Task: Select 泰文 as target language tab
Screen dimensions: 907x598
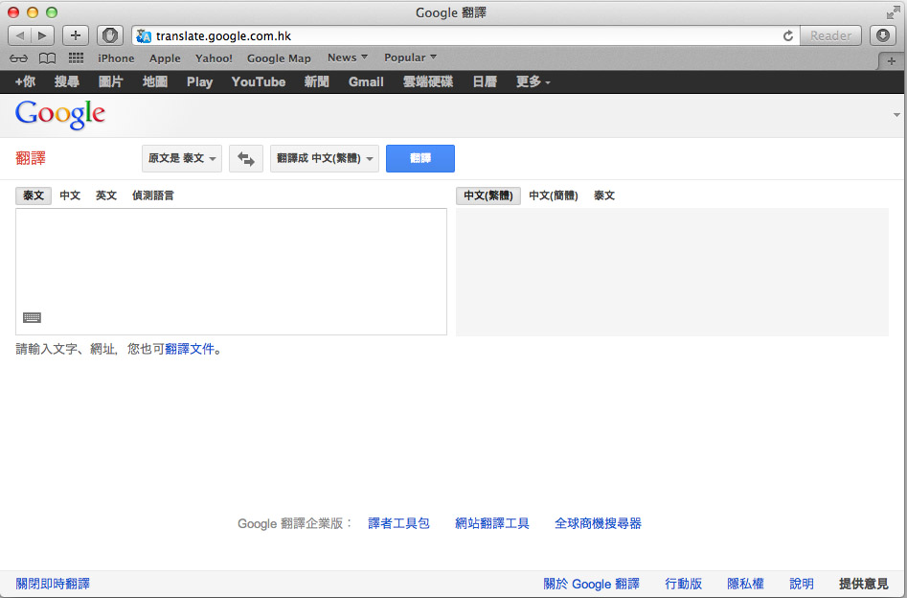Action: [x=604, y=195]
